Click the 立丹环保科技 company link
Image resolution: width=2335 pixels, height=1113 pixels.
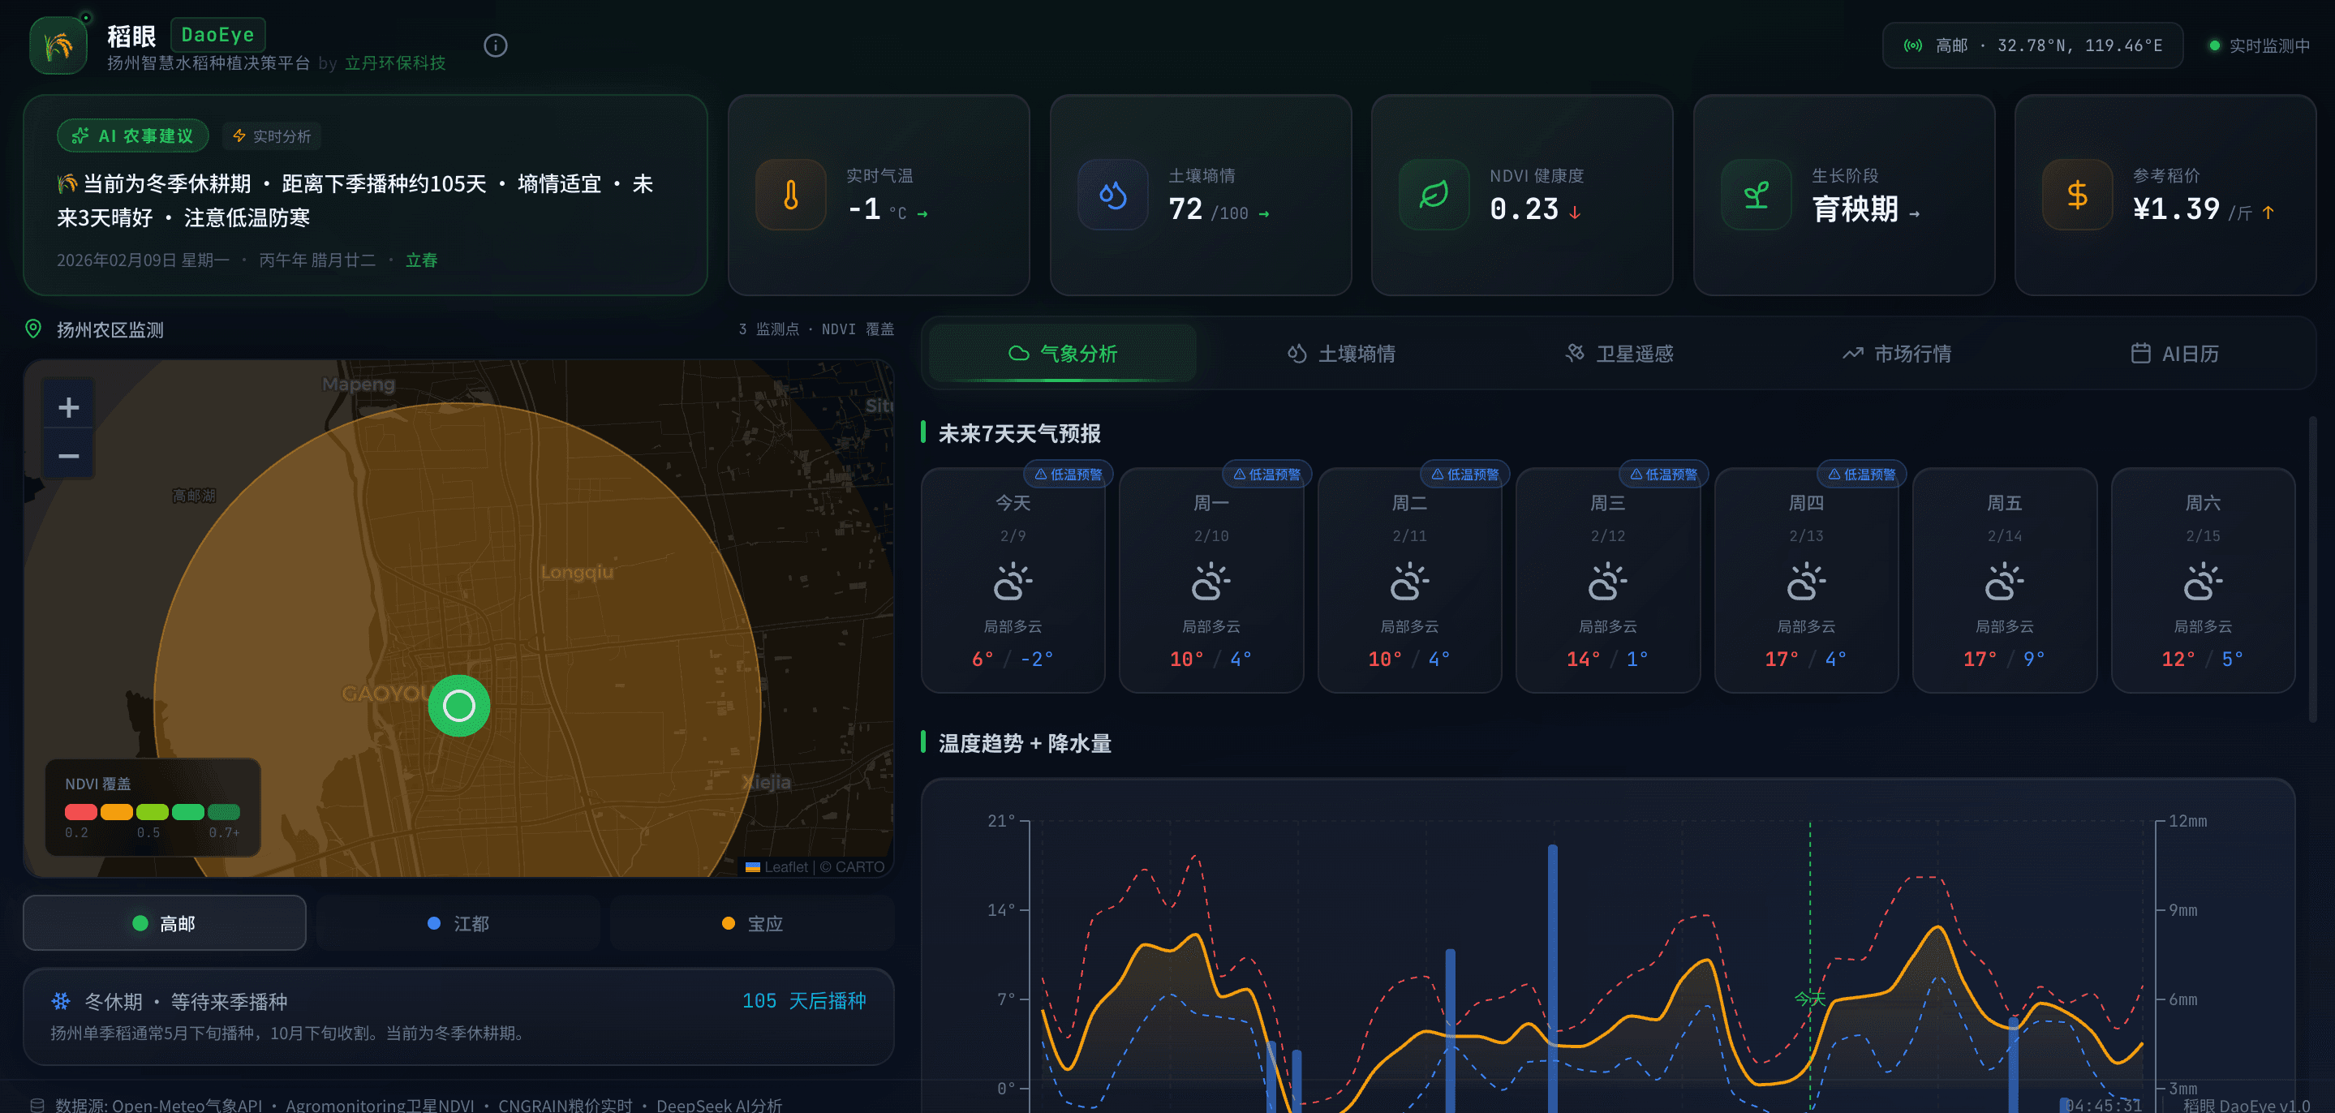tap(394, 62)
